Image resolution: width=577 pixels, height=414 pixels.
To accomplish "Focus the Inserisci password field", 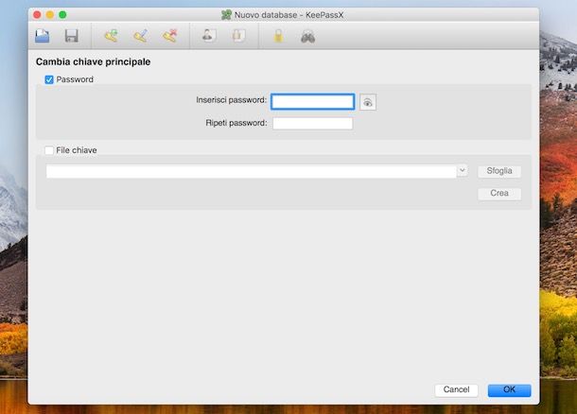I will [x=313, y=102].
